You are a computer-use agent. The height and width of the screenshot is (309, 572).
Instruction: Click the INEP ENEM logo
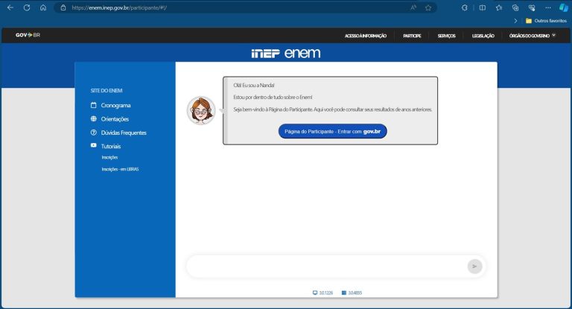coord(286,54)
